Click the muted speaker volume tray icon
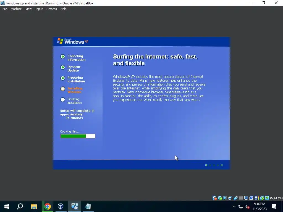 [x=247, y=206]
